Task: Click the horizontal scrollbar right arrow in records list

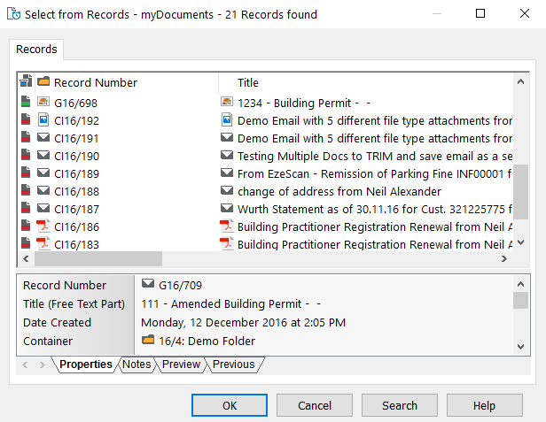Action: click(x=503, y=258)
